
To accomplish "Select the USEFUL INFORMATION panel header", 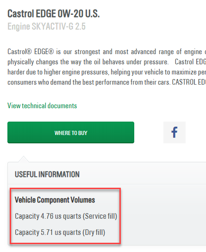I will pos(47,174).
